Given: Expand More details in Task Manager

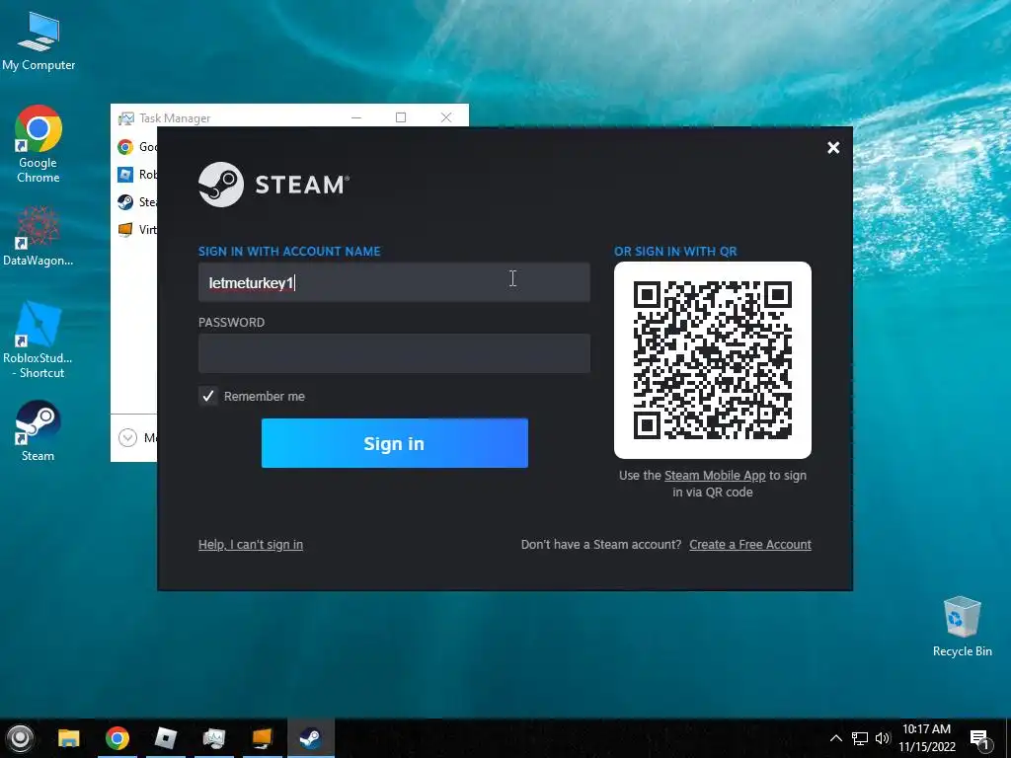Looking at the screenshot, I should coord(137,437).
